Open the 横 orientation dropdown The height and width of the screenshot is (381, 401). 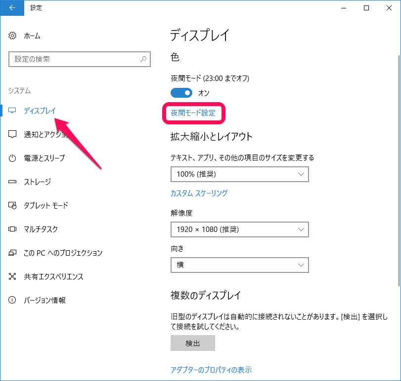point(240,265)
